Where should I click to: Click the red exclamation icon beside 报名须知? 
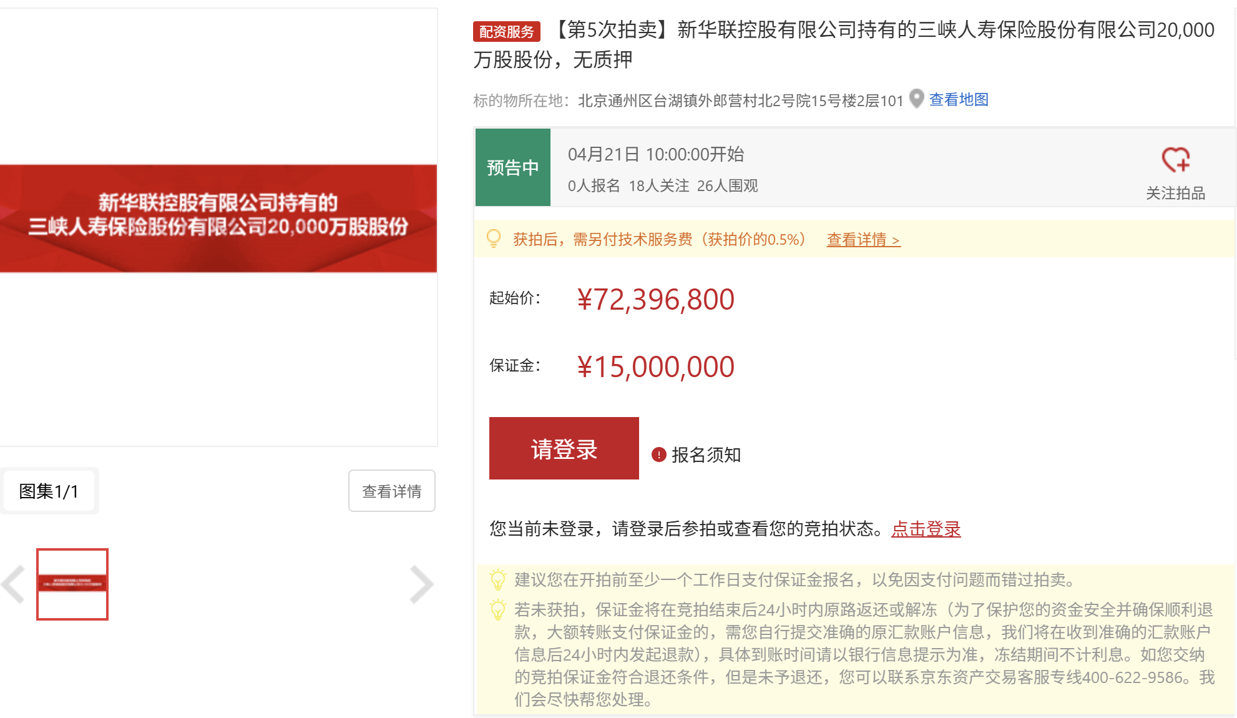click(658, 455)
